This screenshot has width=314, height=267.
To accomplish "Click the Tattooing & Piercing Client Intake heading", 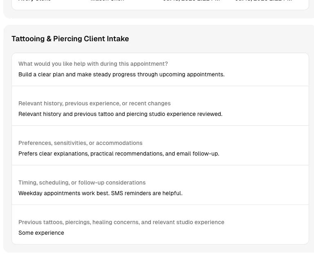I will pos(70,39).
